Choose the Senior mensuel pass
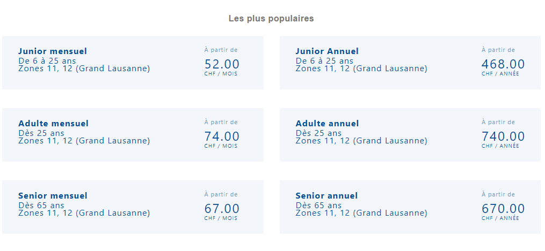 pos(133,207)
